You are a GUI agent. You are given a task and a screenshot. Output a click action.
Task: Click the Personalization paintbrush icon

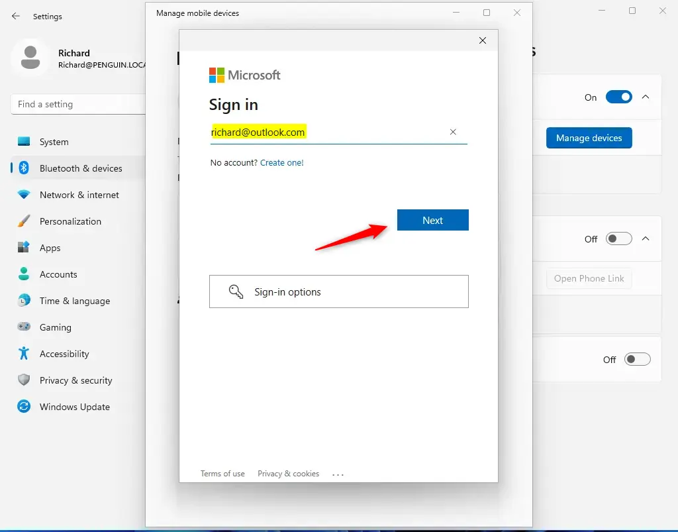coord(24,221)
